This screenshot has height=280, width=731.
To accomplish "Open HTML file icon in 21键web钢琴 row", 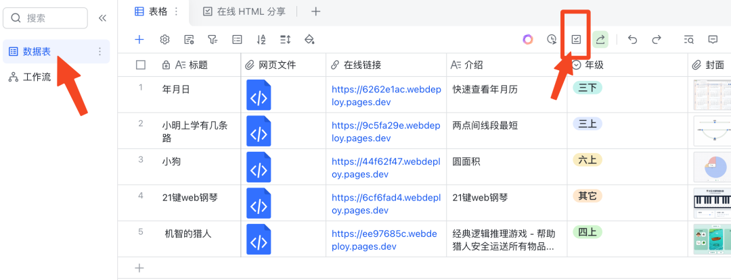I will click(259, 203).
